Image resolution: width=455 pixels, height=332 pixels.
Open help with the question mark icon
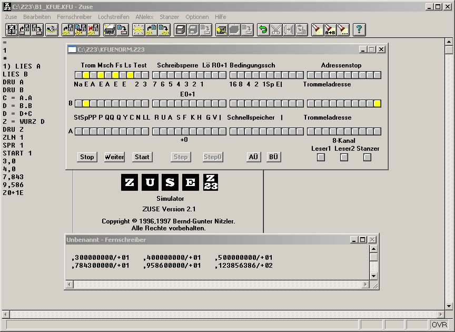pyautogui.click(x=359, y=30)
